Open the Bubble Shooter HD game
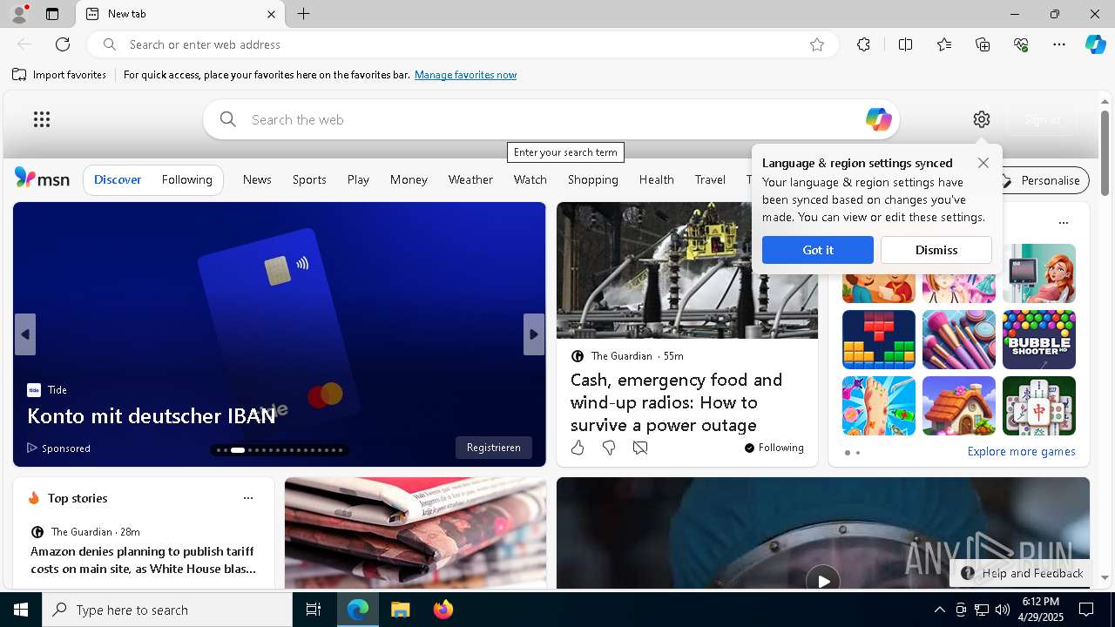 1039,340
